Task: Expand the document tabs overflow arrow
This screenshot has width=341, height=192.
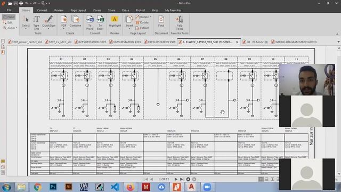Action: pos(338,42)
